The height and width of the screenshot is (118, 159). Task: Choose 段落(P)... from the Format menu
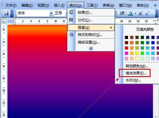(91, 12)
